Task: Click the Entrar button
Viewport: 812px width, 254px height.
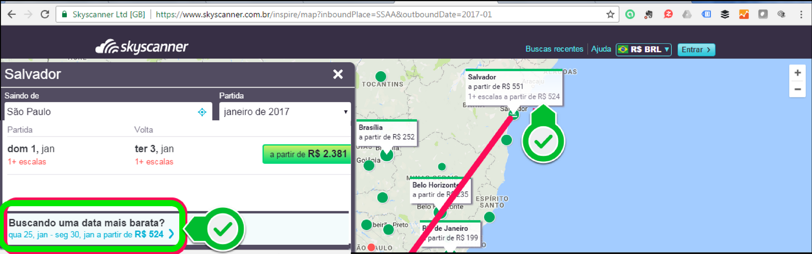Action: (x=696, y=50)
